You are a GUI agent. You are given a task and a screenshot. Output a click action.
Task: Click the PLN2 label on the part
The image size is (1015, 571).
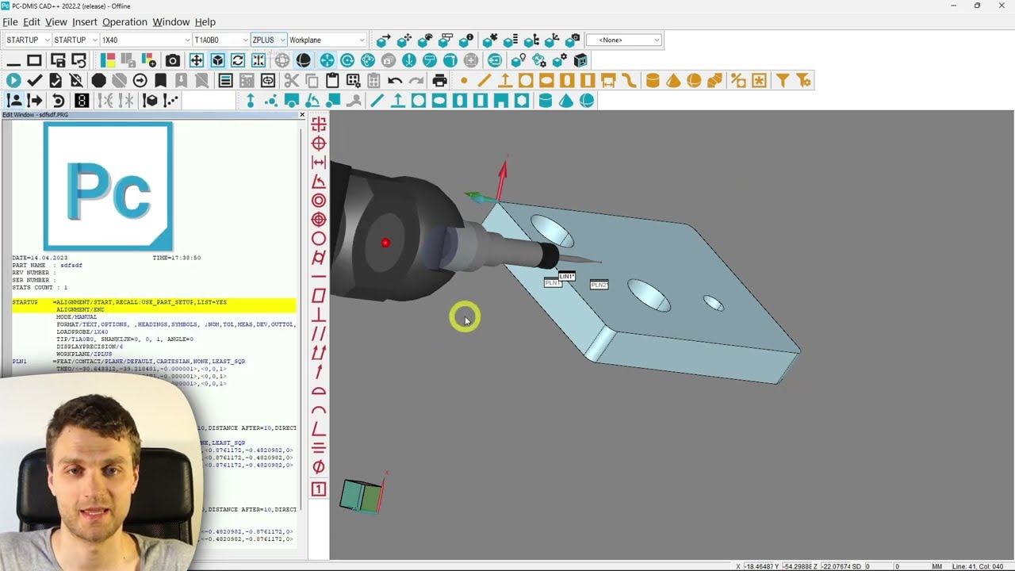599,285
